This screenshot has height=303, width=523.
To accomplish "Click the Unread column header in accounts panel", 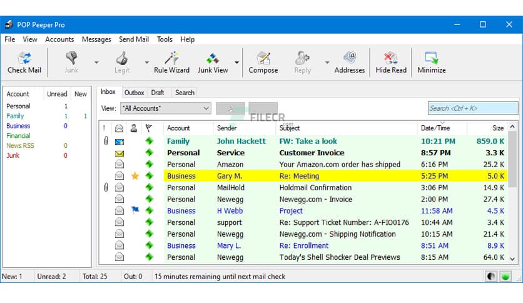I will pyautogui.click(x=57, y=94).
